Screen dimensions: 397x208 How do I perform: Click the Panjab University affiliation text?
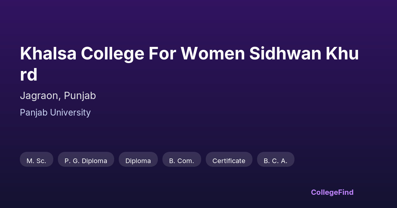(x=55, y=113)
